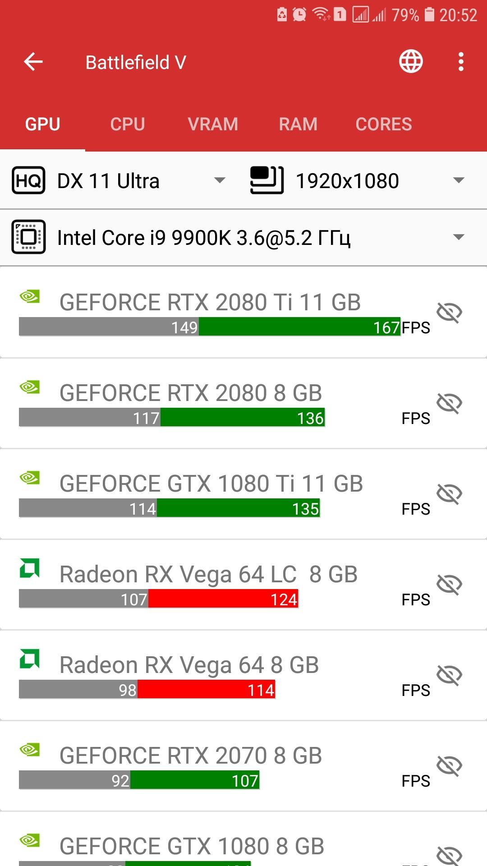Screen dimensions: 487x866
Task: Tap the HQ quality settings icon
Action: 28,180
